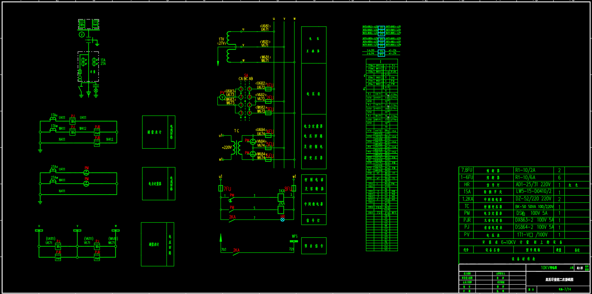Select the 预告信号 label box
The width and height of the screenshot is (592, 294).
[x=314, y=246]
